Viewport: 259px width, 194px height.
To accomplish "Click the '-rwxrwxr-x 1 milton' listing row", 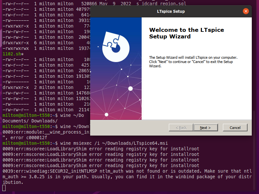I will pyautogui.click(x=46, y=26).
